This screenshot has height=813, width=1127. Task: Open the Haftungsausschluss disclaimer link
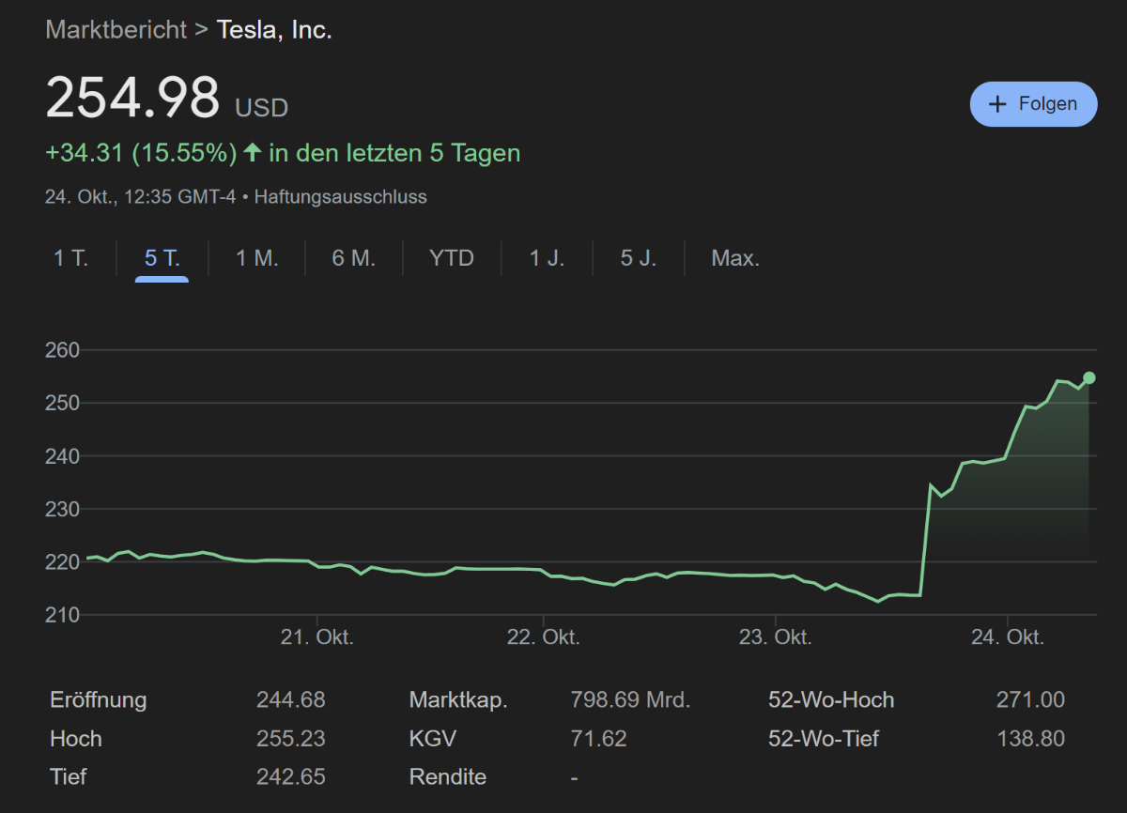click(x=340, y=197)
